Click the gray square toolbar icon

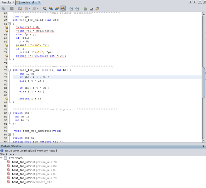click(12, 9)
